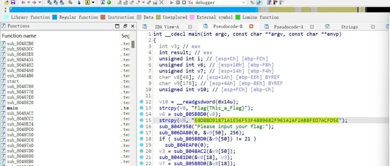Click the navigation band scroll arrows
Image resolution: width=390 pixels, height=166 pixels.
(x=5, y=10)
